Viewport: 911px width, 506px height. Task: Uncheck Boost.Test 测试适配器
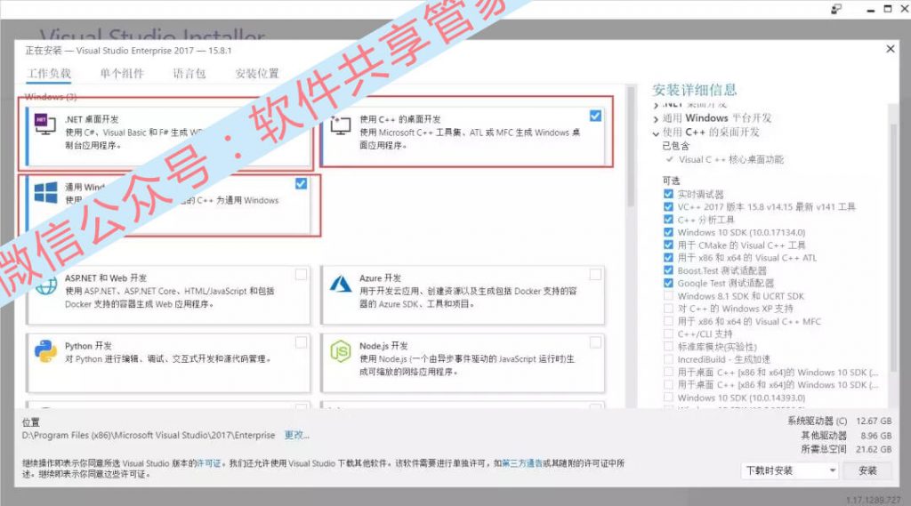pyautogui.click(x=668, y=270)
